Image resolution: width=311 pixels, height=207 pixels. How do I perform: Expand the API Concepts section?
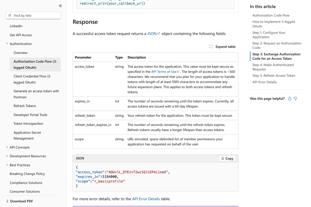[x=7, y=147]
